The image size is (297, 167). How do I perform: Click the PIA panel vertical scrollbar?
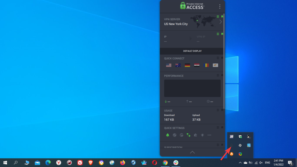click(224, 66)
